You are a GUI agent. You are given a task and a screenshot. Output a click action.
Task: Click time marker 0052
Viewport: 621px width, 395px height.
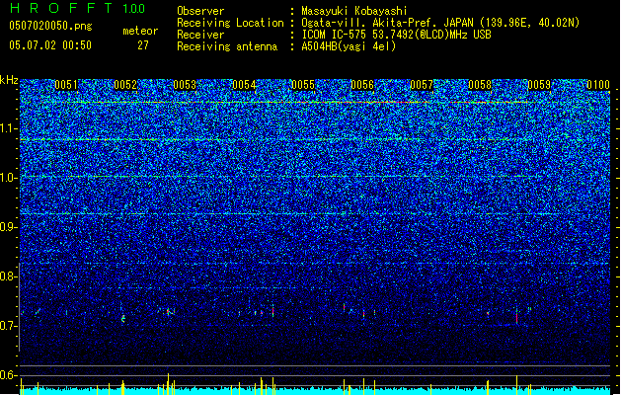[x=125, y=85]
